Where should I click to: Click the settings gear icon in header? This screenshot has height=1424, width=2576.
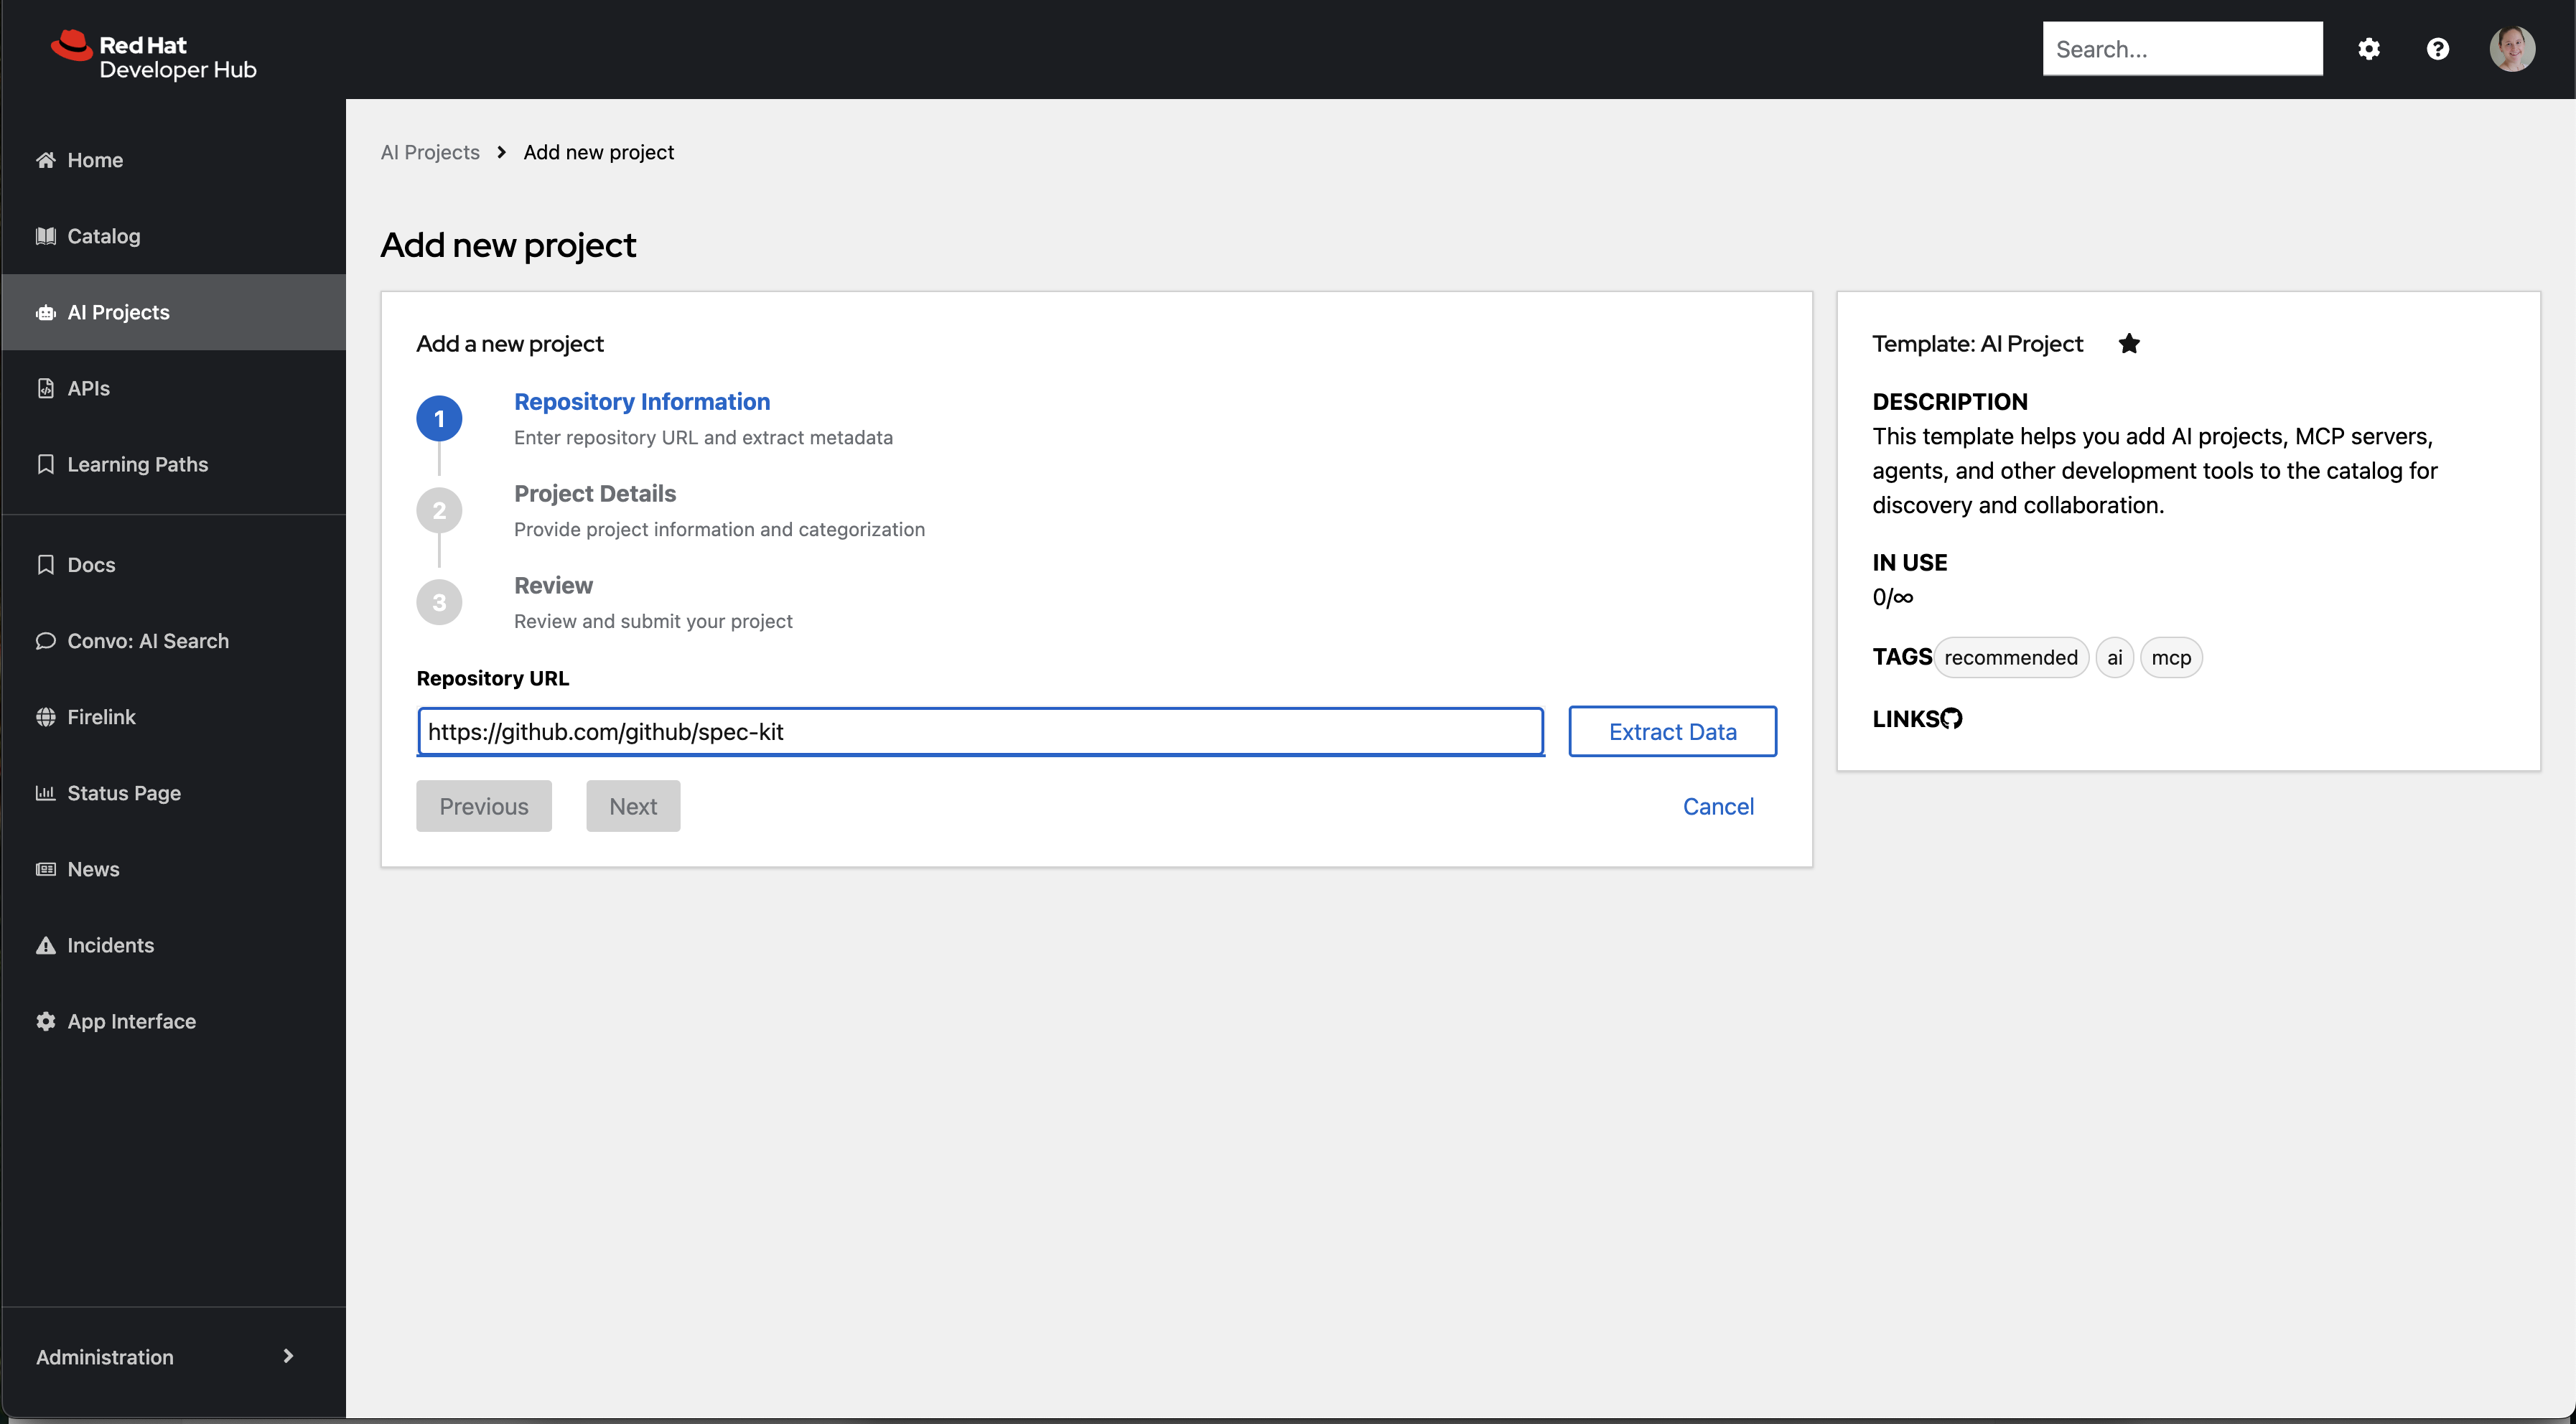(2368, 49)
